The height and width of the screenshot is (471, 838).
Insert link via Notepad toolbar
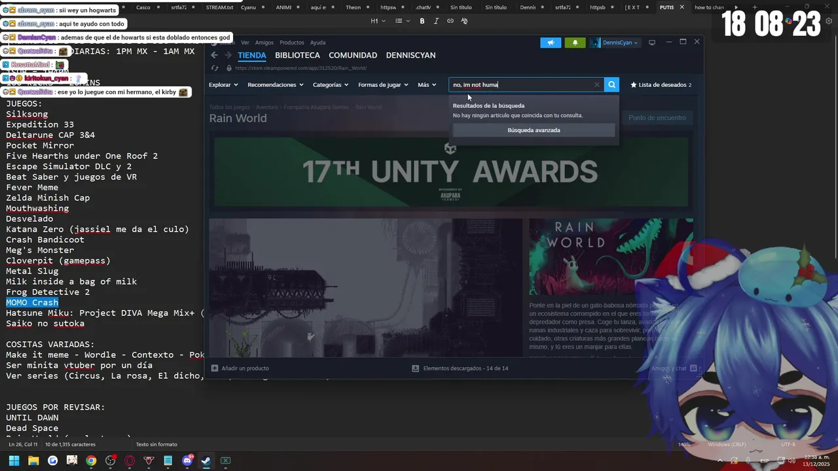click(450, 21)
